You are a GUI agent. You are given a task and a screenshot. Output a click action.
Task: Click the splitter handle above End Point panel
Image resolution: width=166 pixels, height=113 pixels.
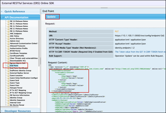[x=104, y=8]
